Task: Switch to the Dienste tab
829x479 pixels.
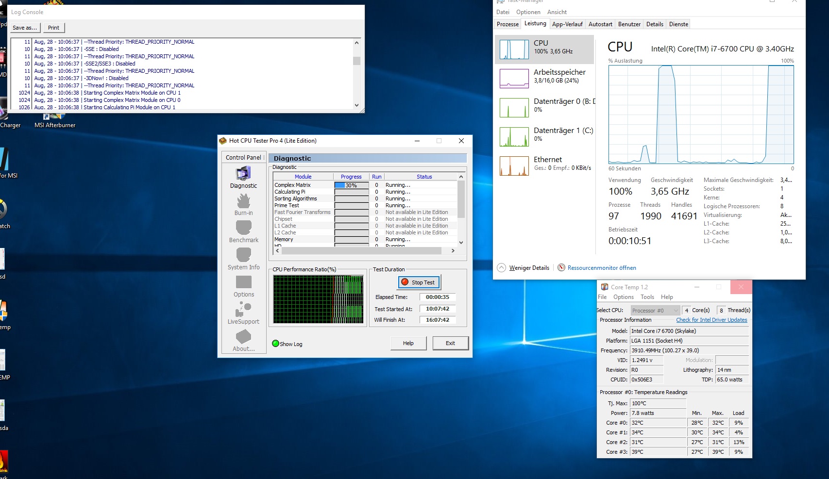Action: pos(678,24)
